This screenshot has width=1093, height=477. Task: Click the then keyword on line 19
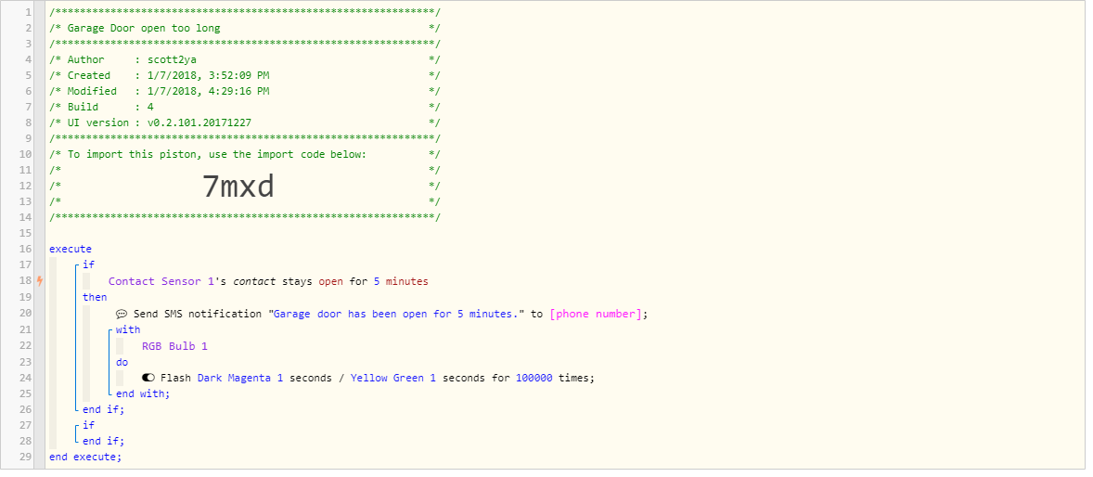pos(95,297)
